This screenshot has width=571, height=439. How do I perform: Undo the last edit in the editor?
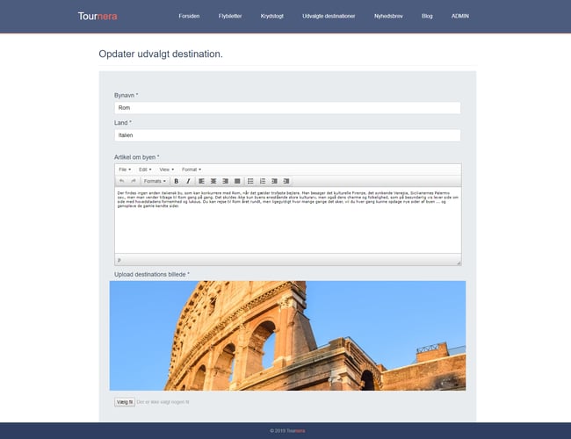(121, 181)
